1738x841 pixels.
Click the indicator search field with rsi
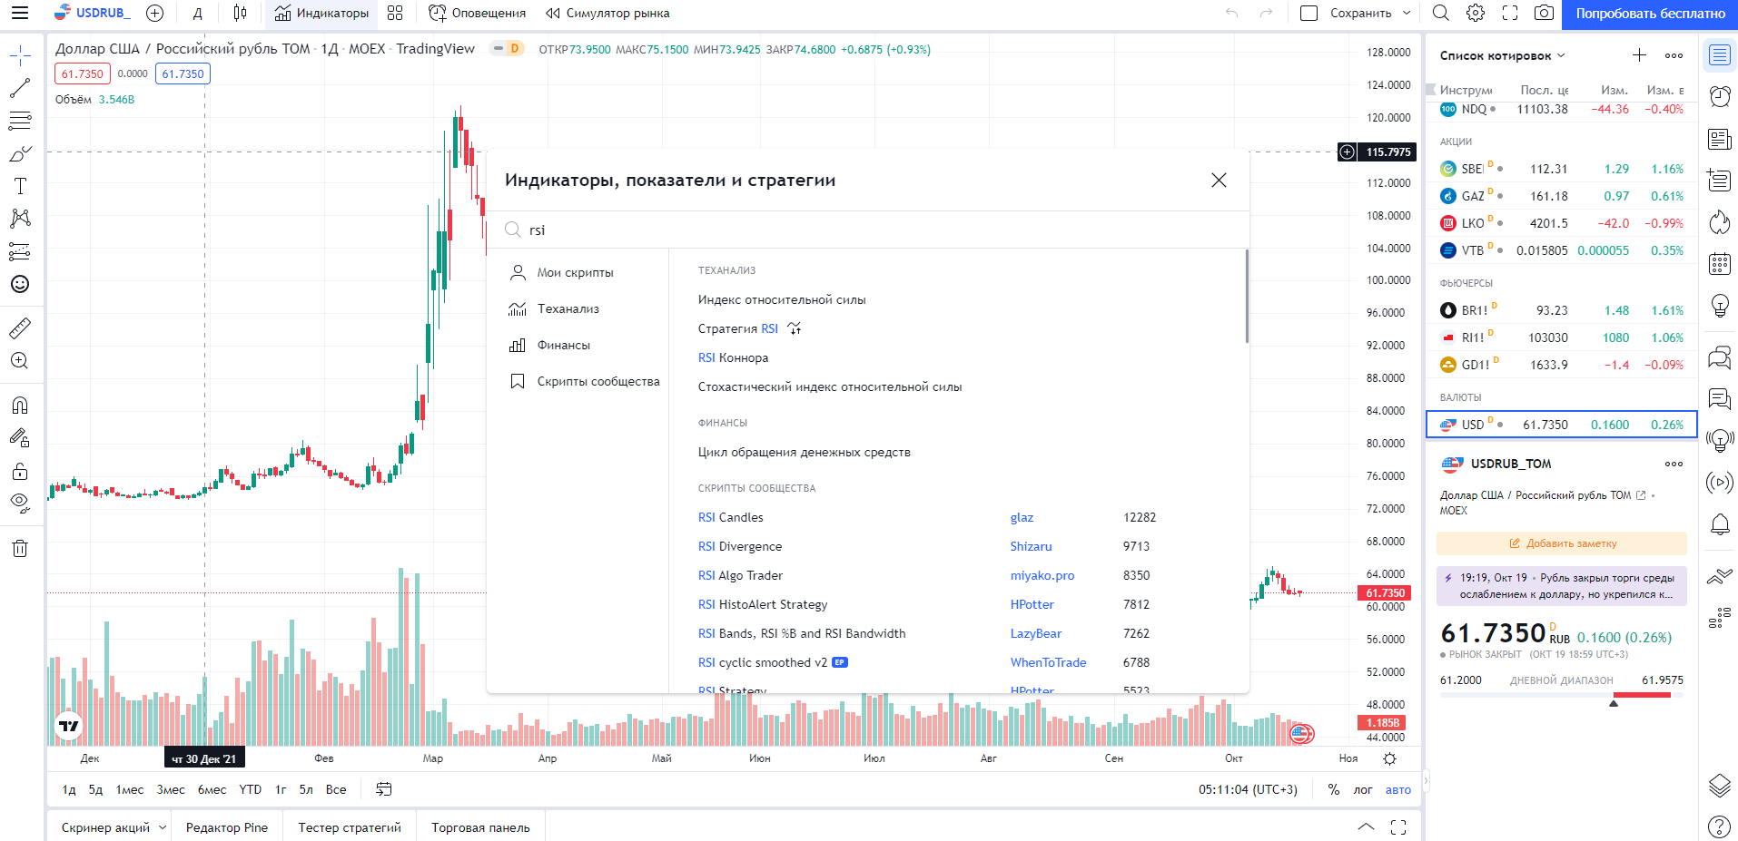tap(867, 230)
